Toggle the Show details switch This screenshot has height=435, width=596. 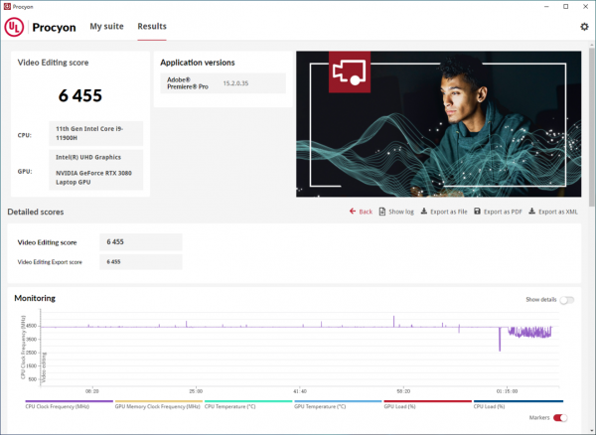[x=567, y=299]
